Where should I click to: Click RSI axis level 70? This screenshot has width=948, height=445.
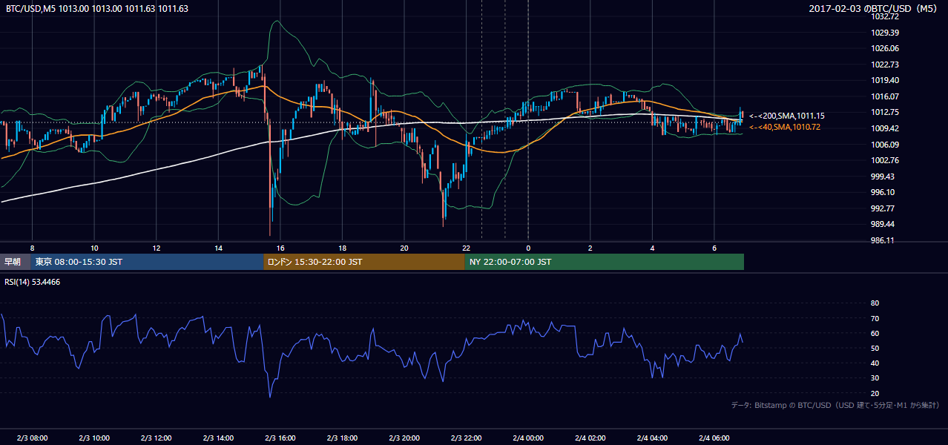875,318
